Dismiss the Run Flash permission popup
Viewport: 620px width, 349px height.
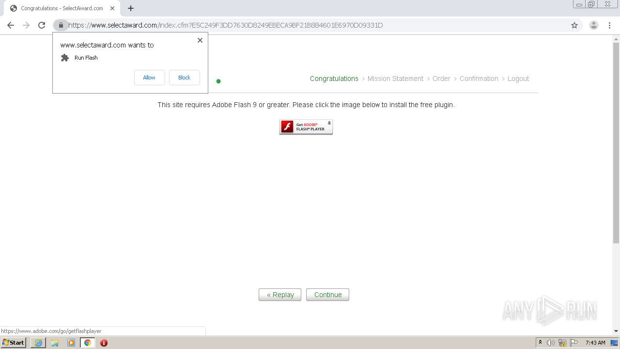tap(200, 40)
